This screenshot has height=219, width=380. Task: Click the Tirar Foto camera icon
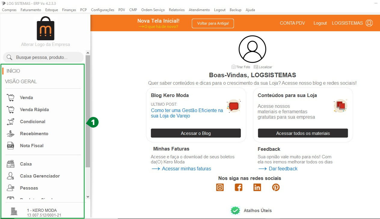tap(233, 67)
